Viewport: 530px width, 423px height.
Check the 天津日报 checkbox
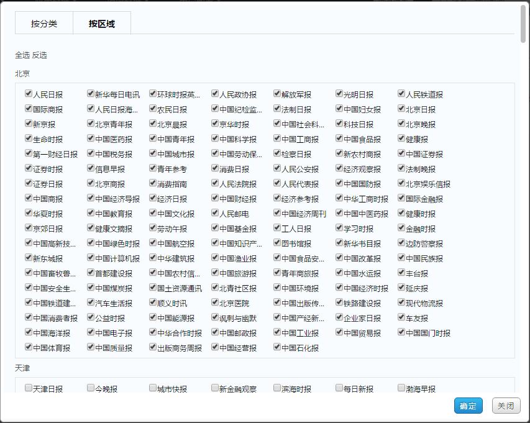[x=29, y=388]
